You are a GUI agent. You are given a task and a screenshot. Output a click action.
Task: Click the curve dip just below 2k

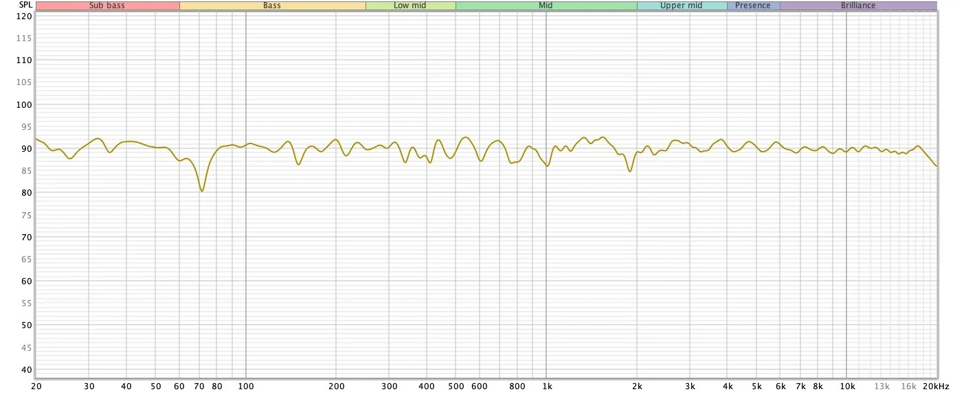629,171
